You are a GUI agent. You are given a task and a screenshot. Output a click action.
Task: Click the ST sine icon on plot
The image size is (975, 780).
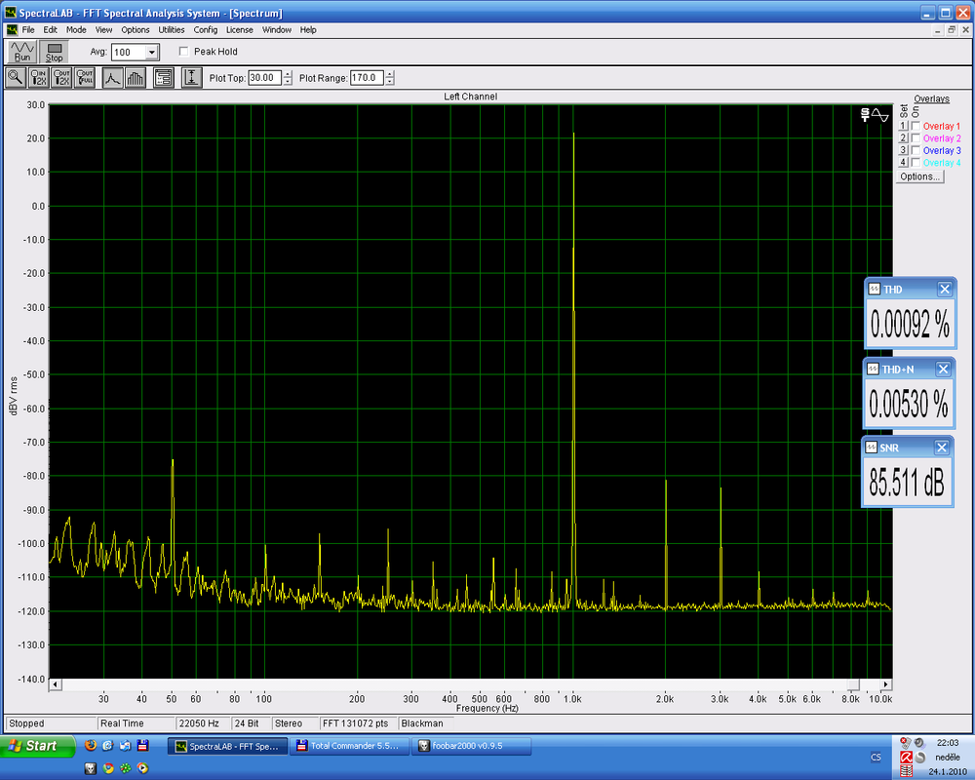click(875, 114)
